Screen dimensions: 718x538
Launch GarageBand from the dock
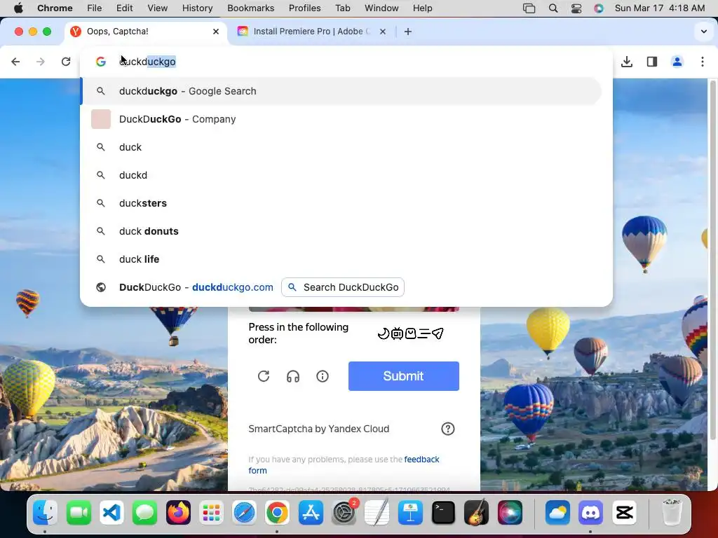point(476,512)
